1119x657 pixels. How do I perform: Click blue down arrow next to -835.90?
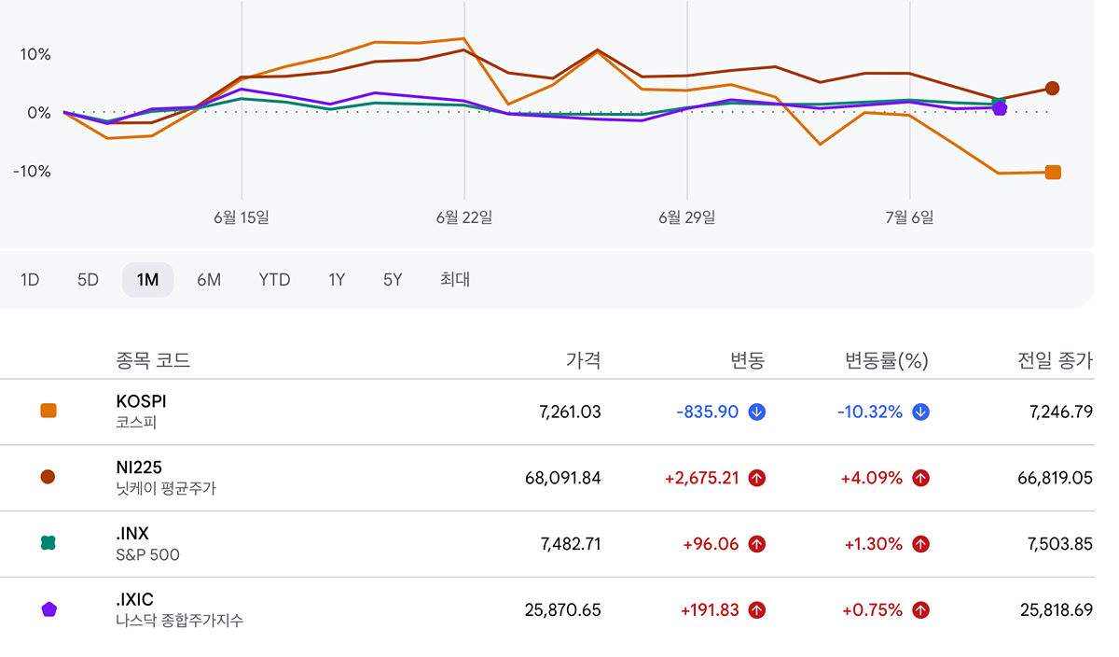(x=756, y=412)
